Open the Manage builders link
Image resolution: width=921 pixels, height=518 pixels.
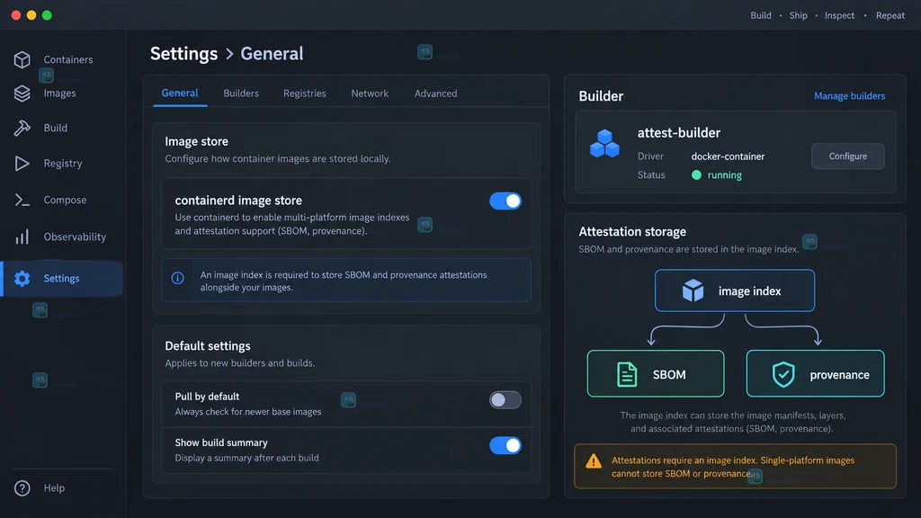tap(849, 95)
